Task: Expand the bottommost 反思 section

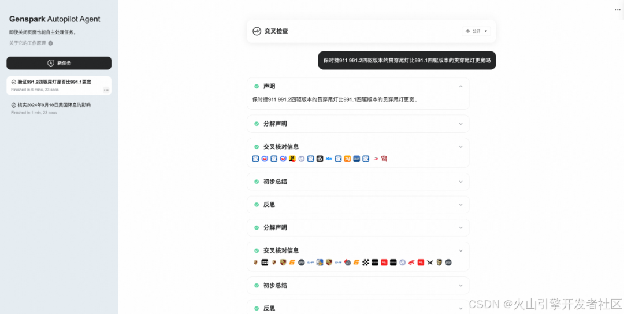Action: point(461,308)
